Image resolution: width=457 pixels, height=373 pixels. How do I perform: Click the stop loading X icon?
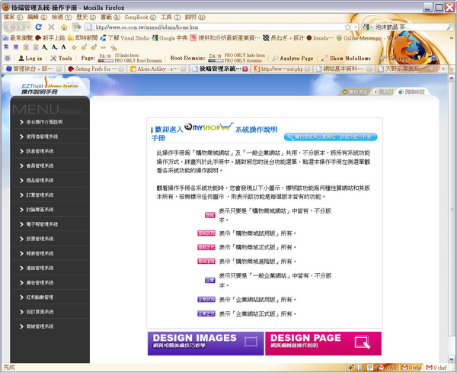click(51, 27)
